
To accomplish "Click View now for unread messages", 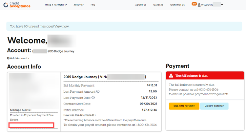I will tap(62, 26).
